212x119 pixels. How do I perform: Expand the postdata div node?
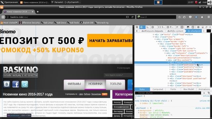pyautogui.click(x=170, y=72)
